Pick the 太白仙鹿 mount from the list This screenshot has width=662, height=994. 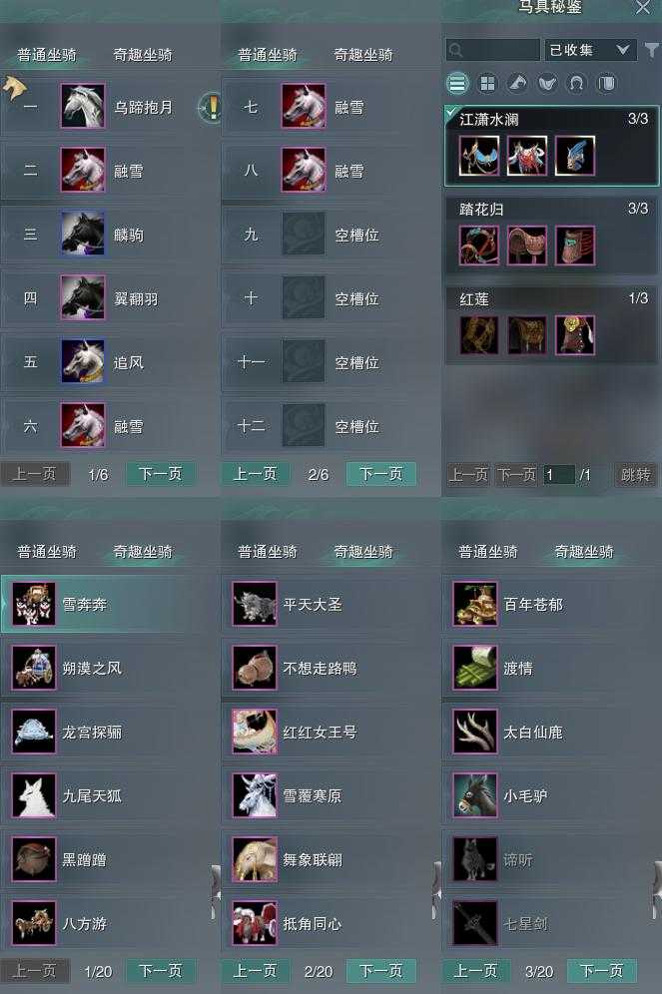tap(551, 733)
